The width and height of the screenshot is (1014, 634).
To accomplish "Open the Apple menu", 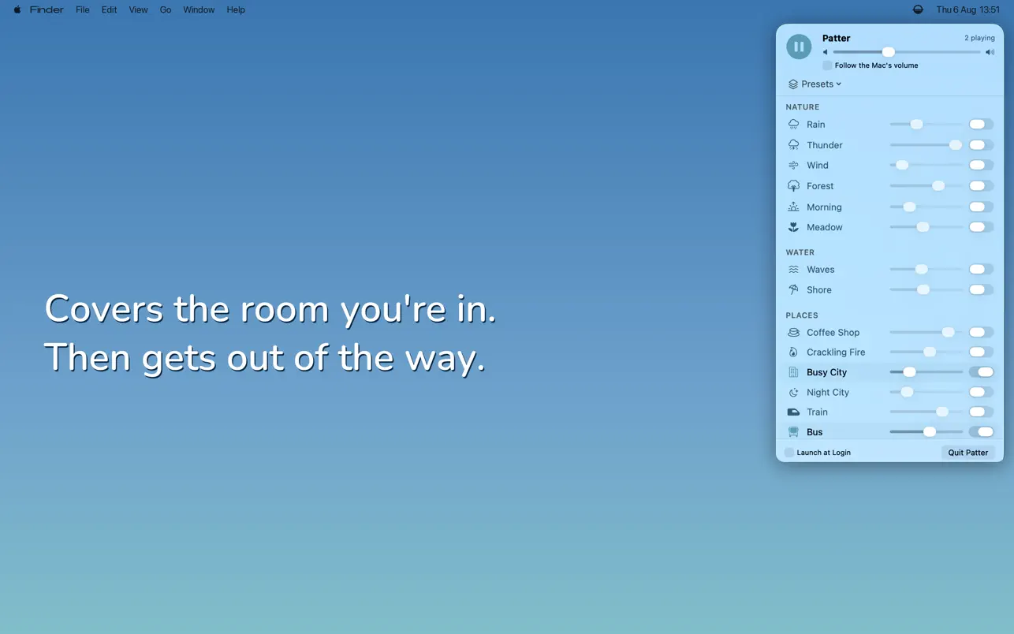I will [x=17, y=9].
